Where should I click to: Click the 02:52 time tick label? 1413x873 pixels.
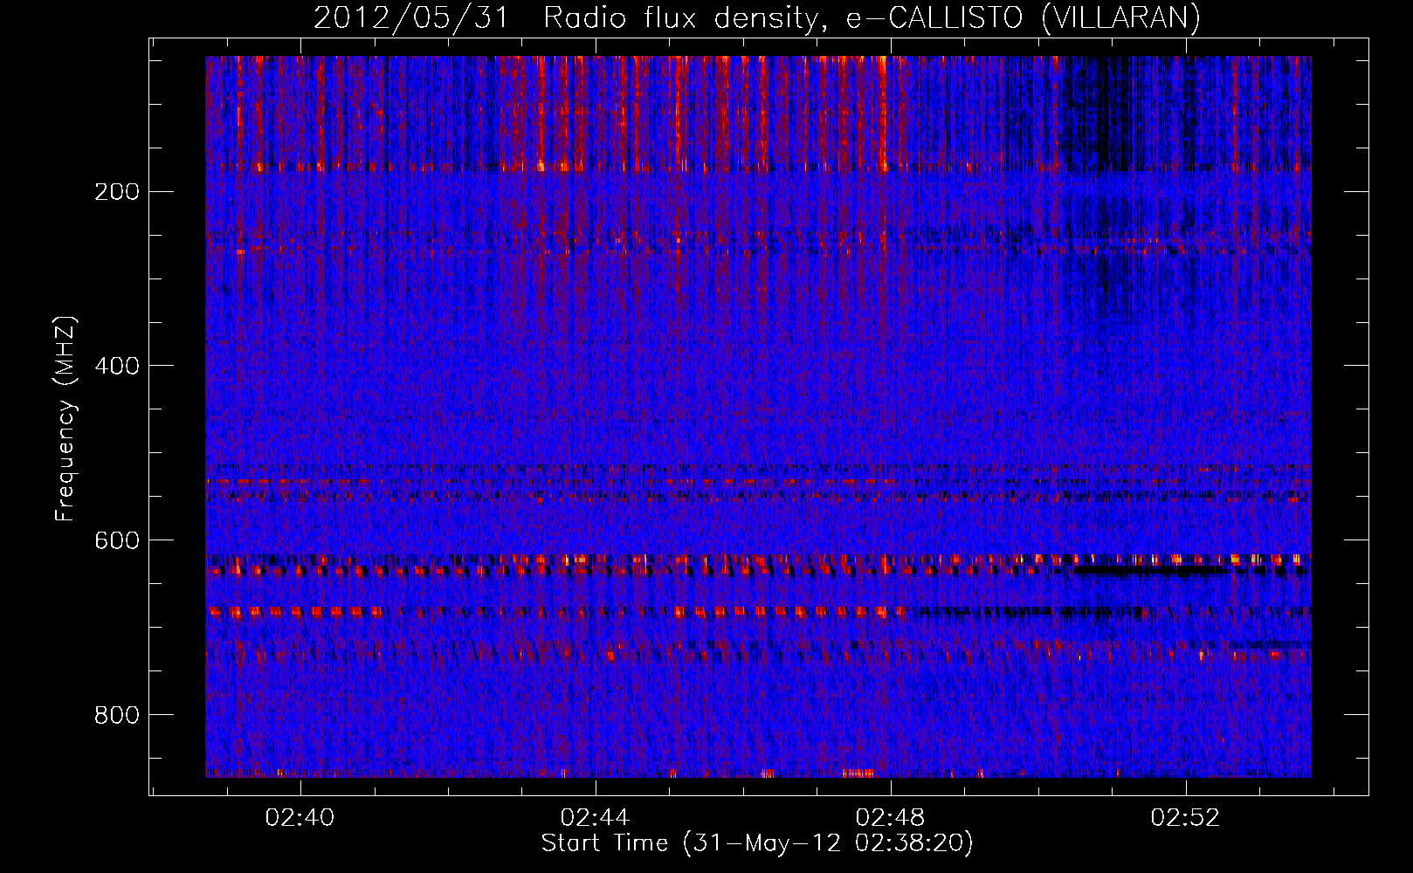pyautogui.click(x=1186, y=818)
